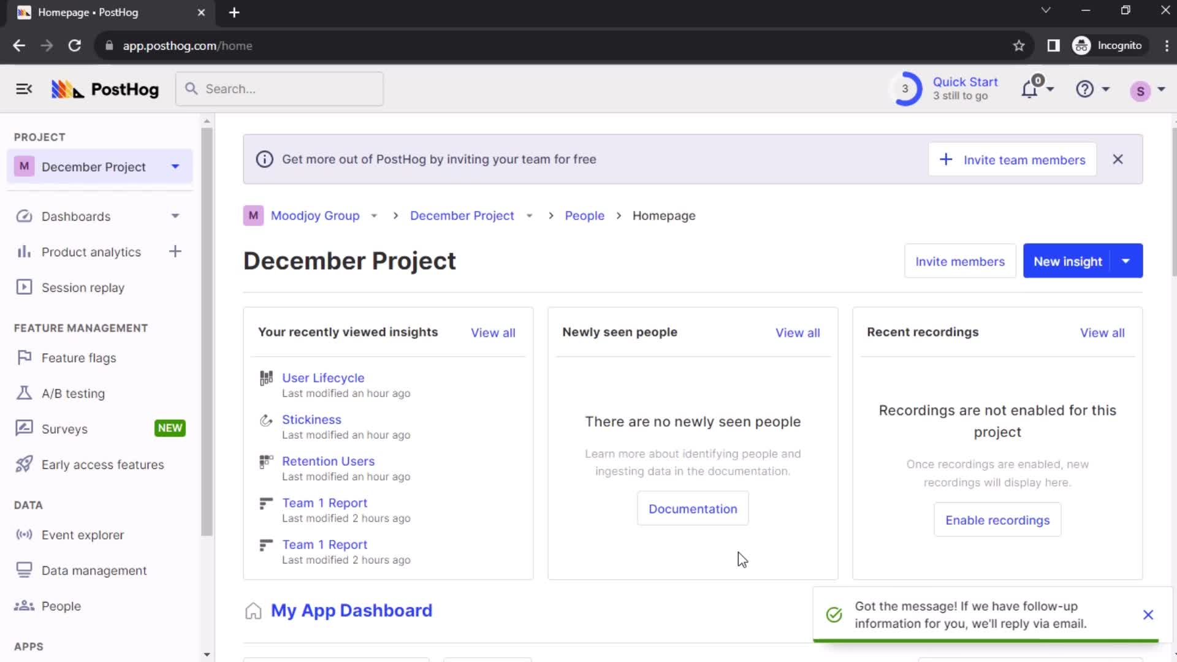Select People section icon
Screen dimensions: 1177x662
tap(23, 606)
